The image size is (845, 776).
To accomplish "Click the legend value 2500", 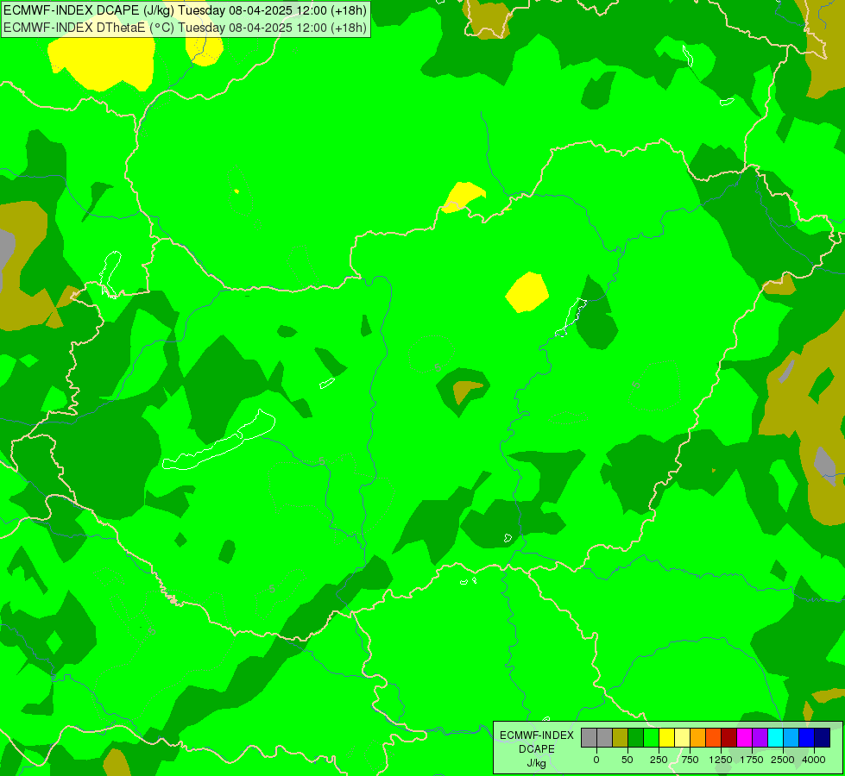I will click(x=783, y=760).
